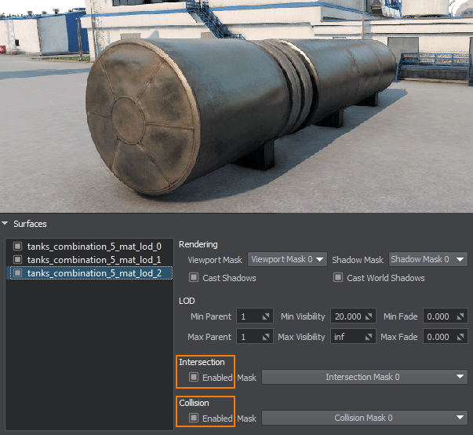Click the Min Visibility drag-arrow icon
Viewport: 473px width, 435px height.
click(x=368, y=317)
